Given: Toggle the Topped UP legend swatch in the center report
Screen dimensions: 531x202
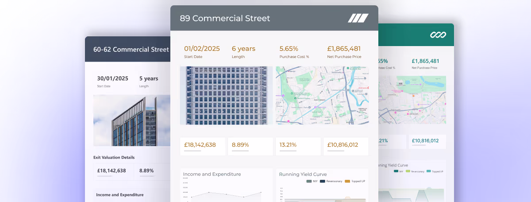Looking at the screenshot, I should point(347,181).
